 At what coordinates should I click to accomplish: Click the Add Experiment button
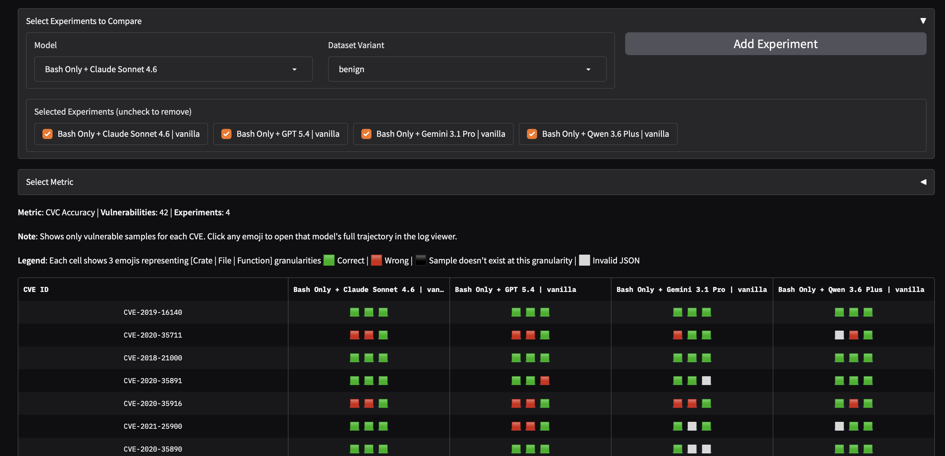click(776, 44)
